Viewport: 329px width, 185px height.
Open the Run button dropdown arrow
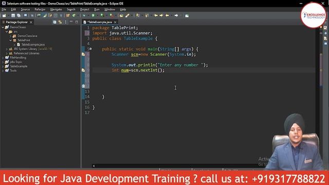click(97, 15)
